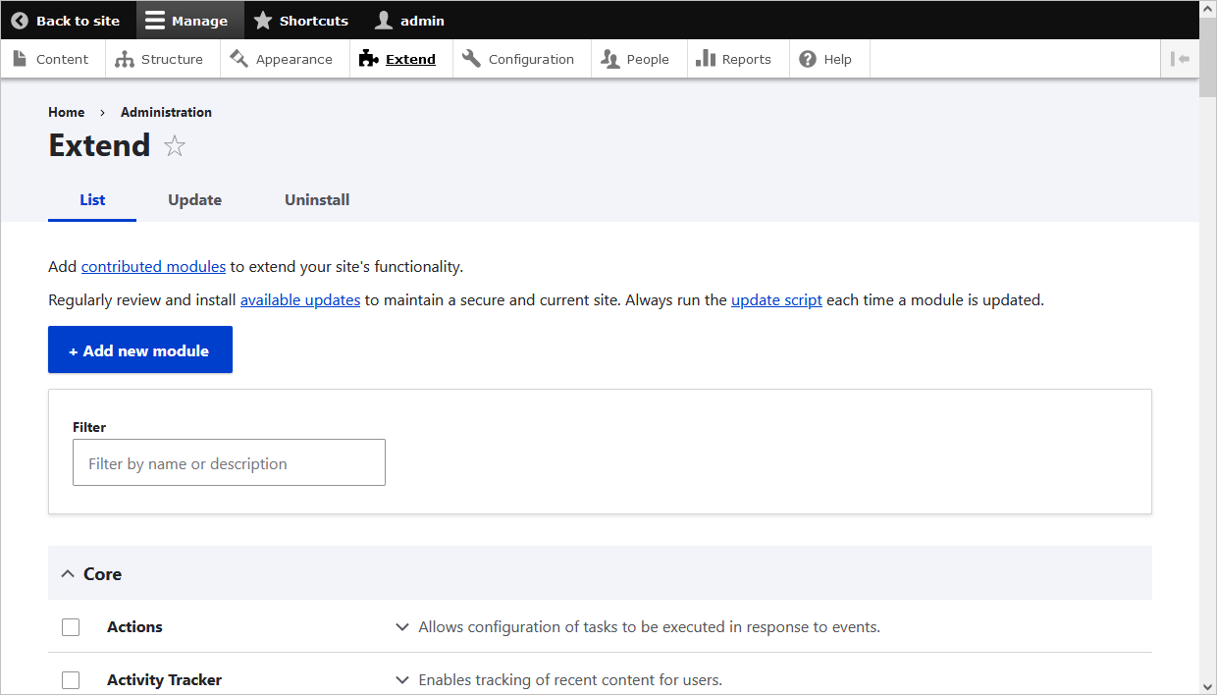The width and height of the screenshot is (1217, 695).
Task: Expand the Activity Tracker description
Action: (x=402, y=679)
